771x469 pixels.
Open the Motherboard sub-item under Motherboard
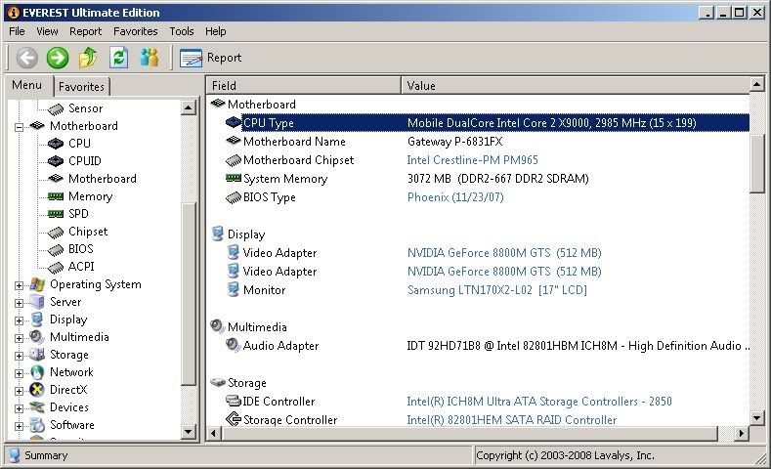click(x=103, y=179)
